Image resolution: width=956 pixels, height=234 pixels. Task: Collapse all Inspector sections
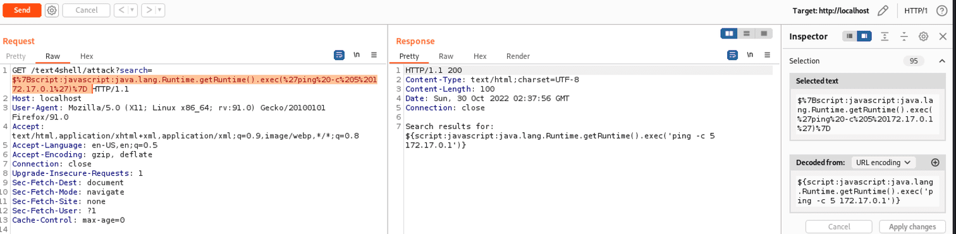pos(904,37)
